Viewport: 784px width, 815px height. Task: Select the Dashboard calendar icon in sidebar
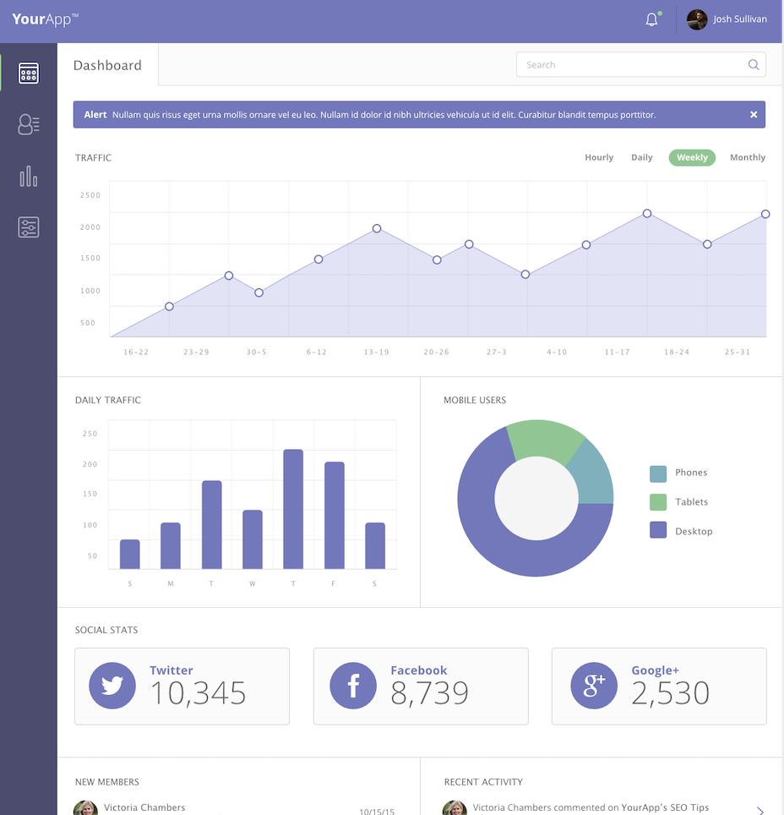[x=28, y=73]
